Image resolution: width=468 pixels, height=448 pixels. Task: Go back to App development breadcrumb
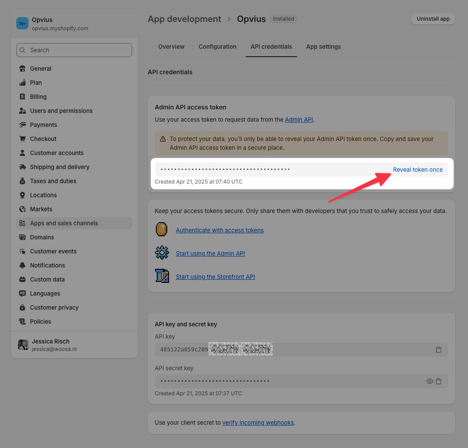tap(184, 19)
